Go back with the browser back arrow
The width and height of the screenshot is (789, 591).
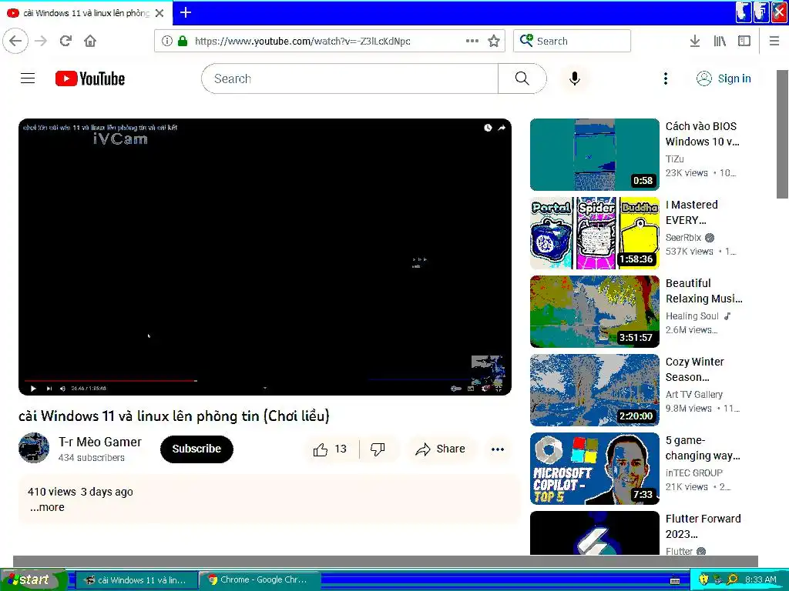(15, 41)
